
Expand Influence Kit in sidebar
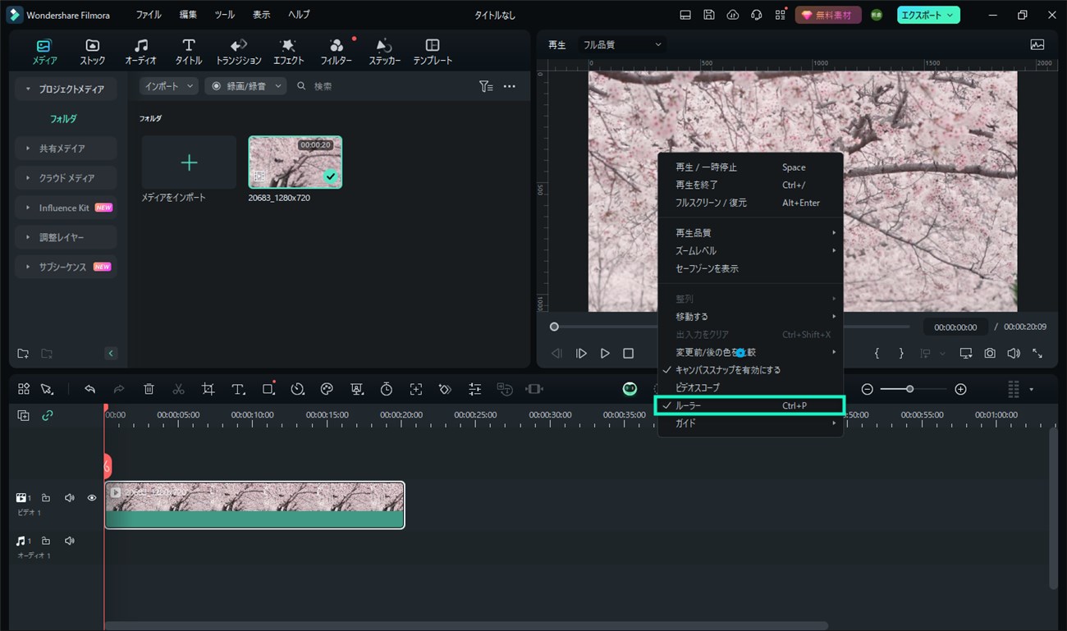tap(66, 208)
